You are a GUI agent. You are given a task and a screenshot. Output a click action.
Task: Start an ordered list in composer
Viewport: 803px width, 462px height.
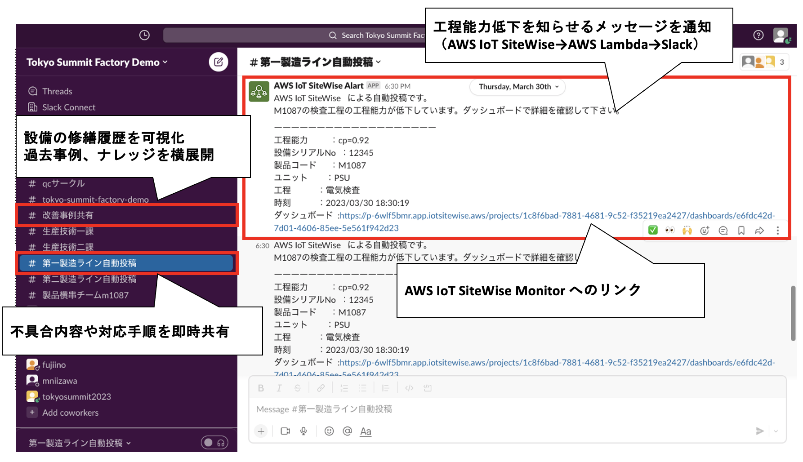click(344, 388)
